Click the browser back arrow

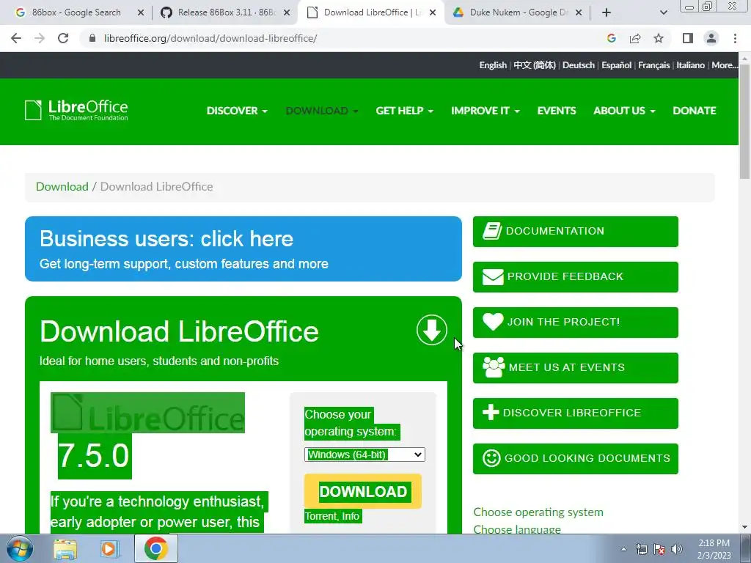pyautogui.click(x=16, y=38)
